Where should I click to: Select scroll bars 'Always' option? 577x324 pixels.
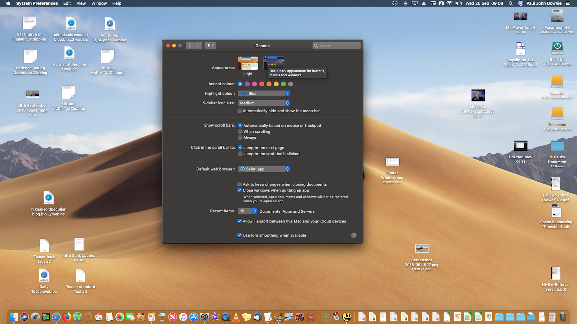click(240, 138)
